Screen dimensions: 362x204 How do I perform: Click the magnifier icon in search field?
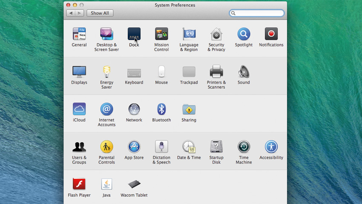[x=233, y=13]
